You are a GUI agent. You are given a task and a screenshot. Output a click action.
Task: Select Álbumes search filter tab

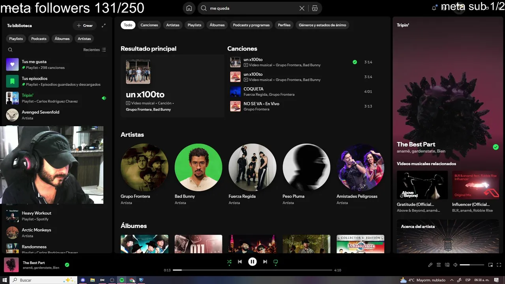217,25
